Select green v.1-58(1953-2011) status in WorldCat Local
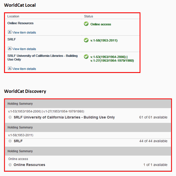This screenshot has width=176, height=176. coord(104,41)
